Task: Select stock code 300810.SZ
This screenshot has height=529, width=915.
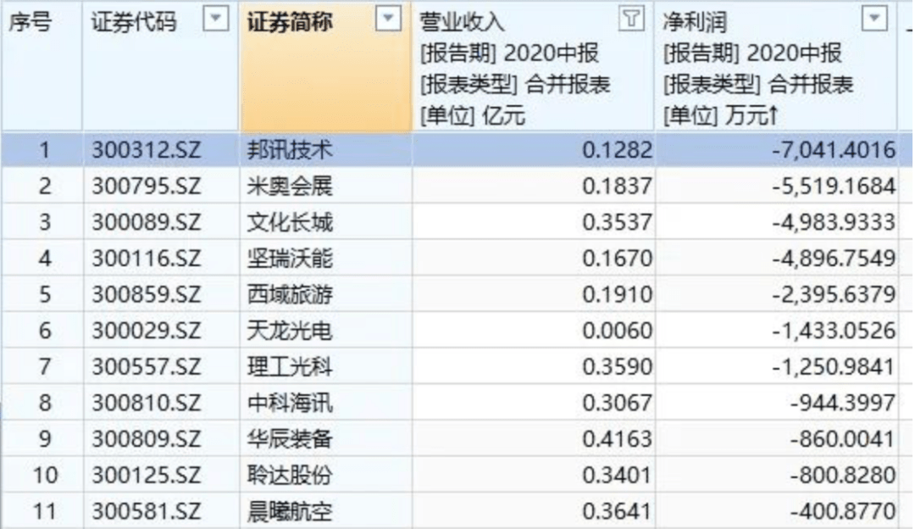Action: (x=146, y=404)
